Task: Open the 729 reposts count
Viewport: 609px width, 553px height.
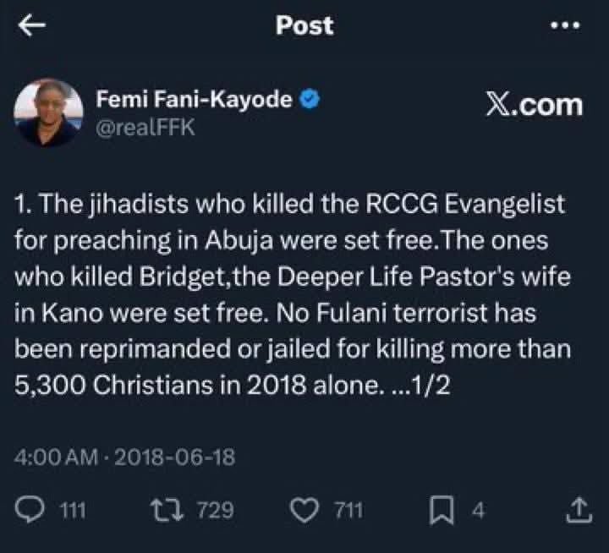Action: [215, 511]
